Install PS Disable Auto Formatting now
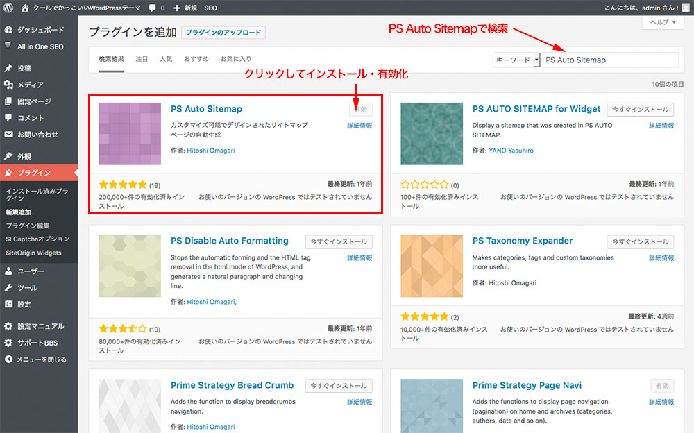 coord(339,241)
